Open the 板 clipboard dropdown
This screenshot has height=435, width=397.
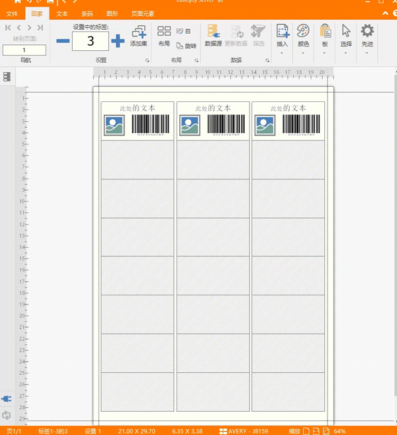[x=325, y=39]
